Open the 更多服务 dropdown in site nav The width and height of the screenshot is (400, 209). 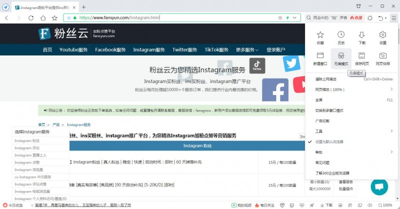247,50
